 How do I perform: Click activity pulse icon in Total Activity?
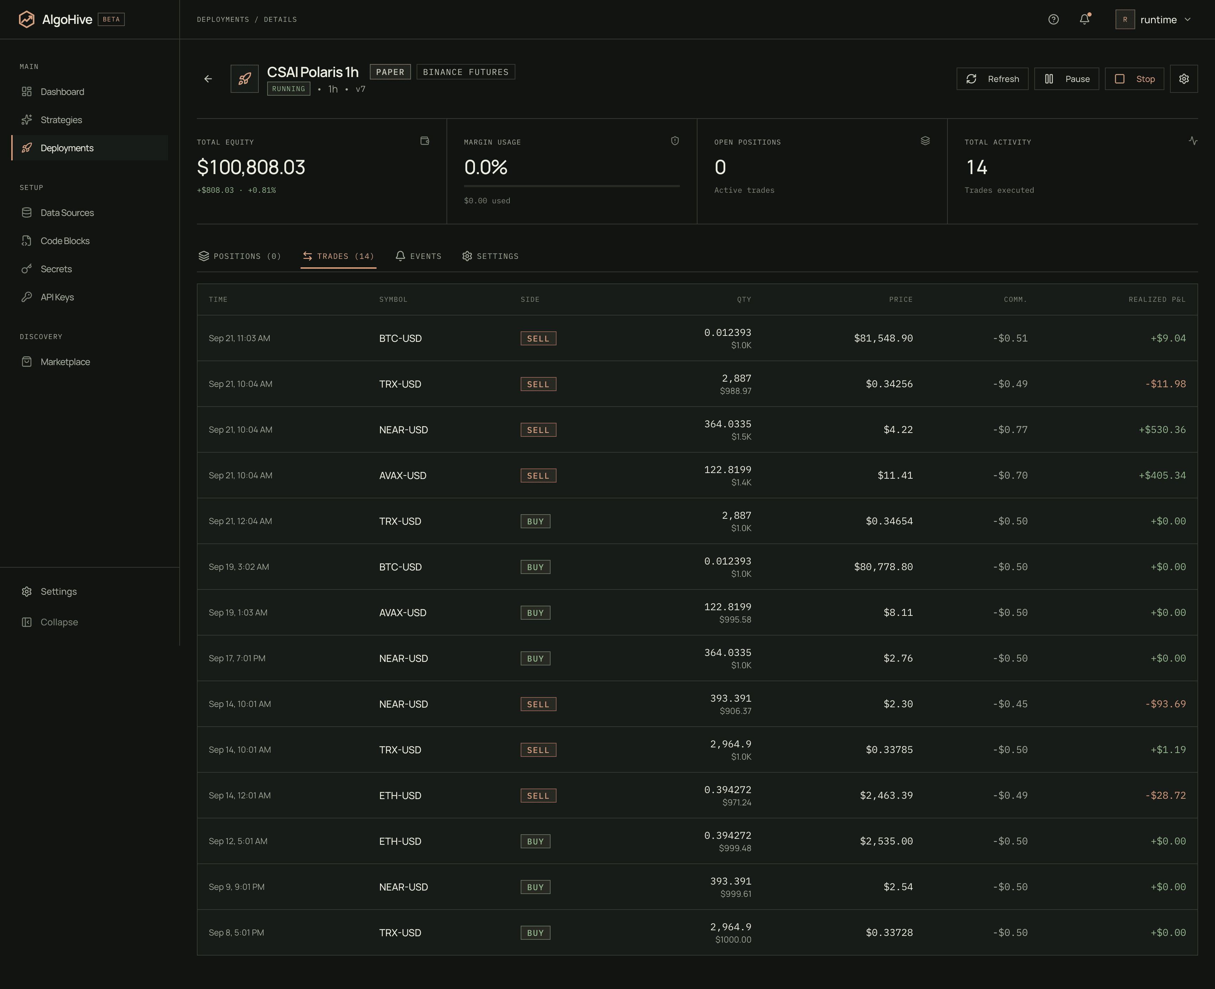point(1193,141)
